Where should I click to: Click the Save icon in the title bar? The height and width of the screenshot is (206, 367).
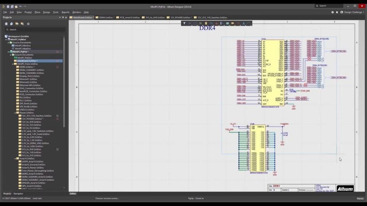[8, 6]
